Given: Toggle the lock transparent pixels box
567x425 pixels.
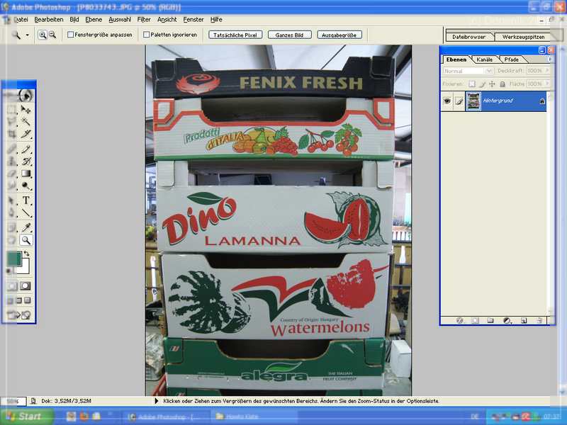Looking at the screenshot, I should tap(472, 84).
